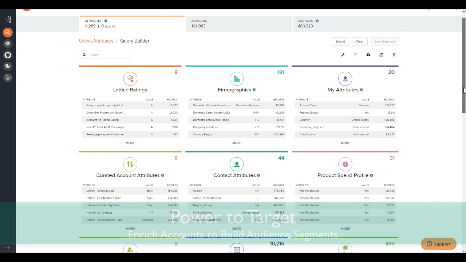This screenshot has width=466, height=262.
Task: Select New Product ABM Campaign... row
Action: [130, 127]
